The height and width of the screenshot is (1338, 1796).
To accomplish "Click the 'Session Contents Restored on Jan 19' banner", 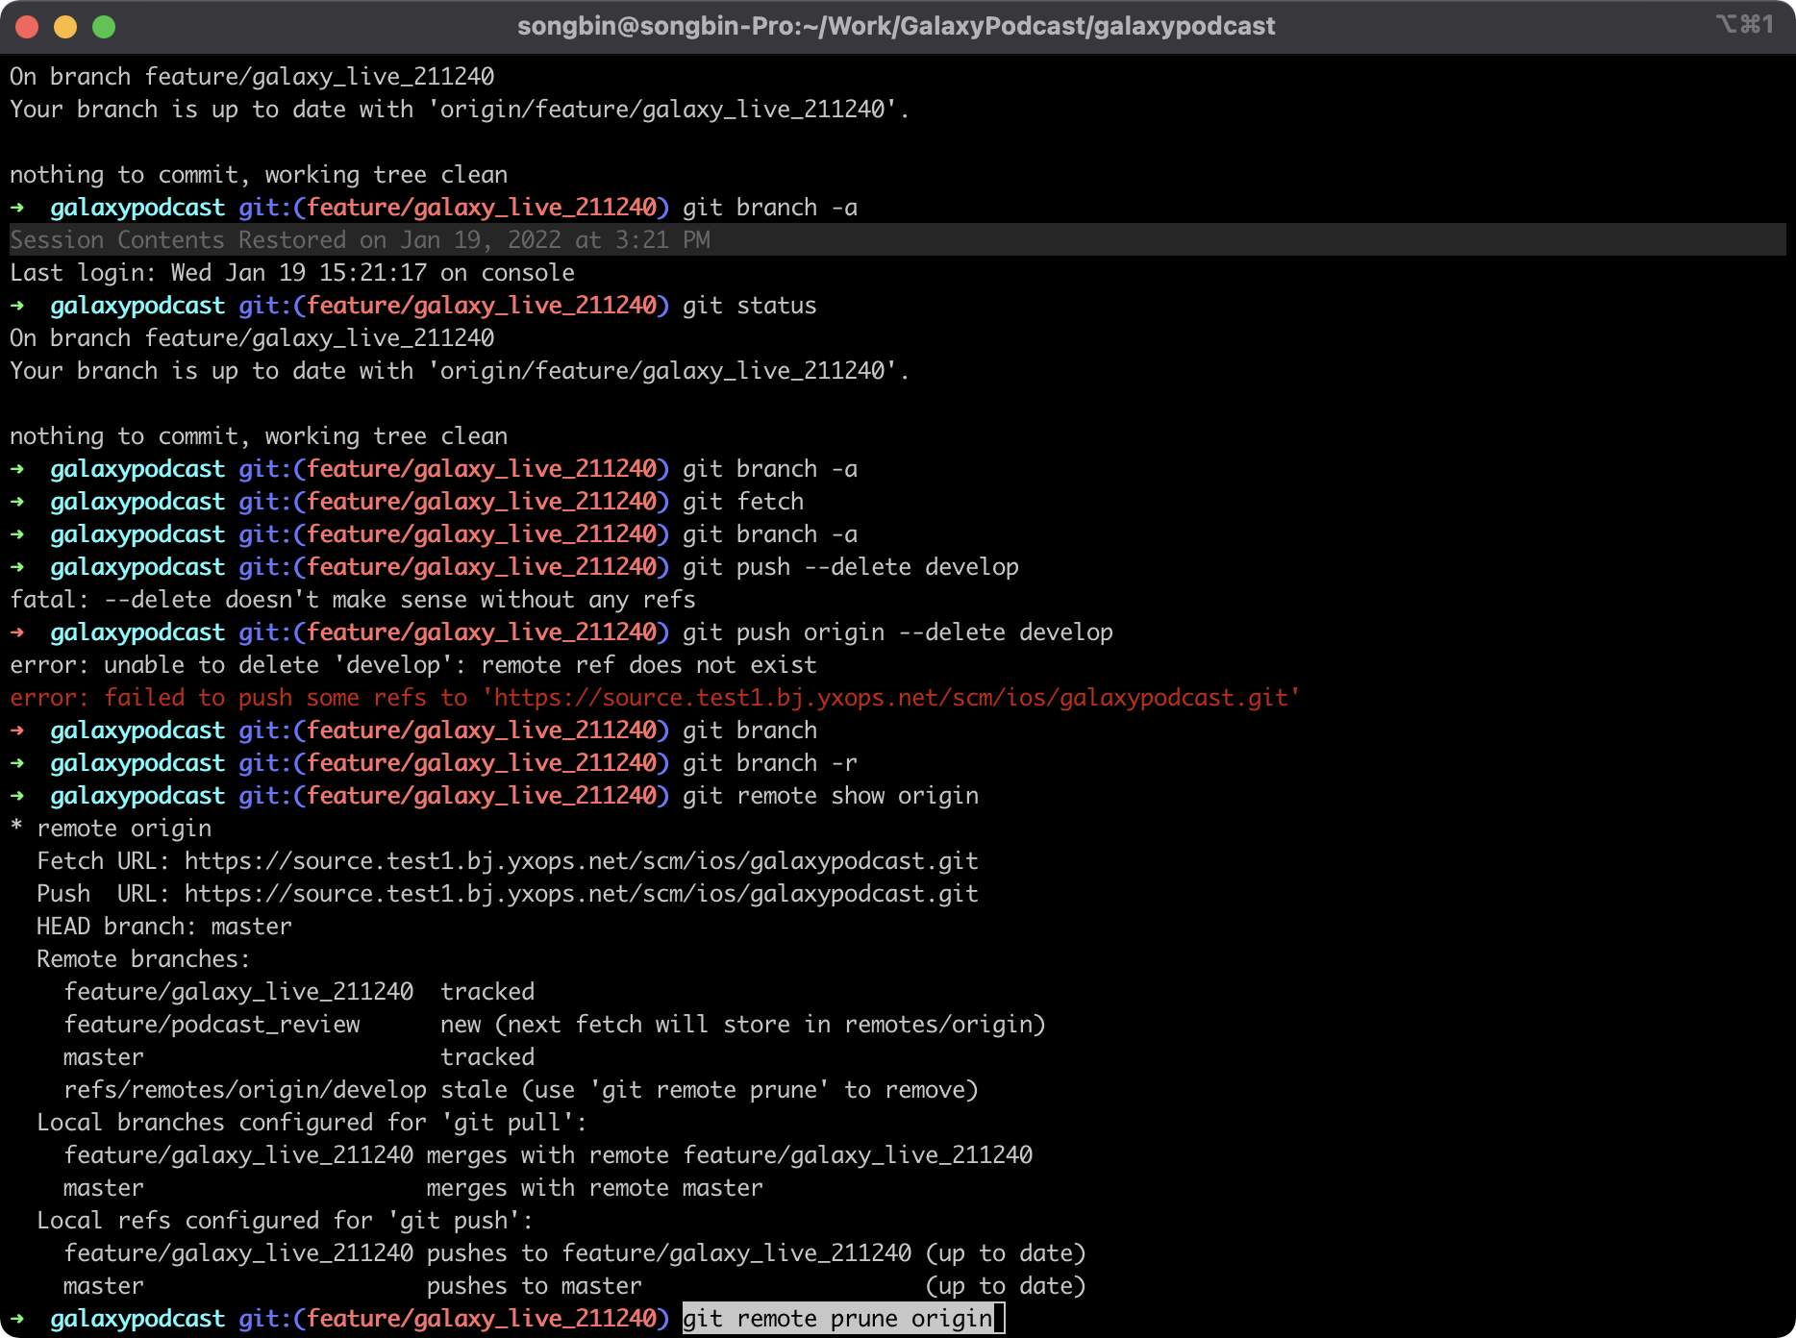I will (x=898, y=239).
